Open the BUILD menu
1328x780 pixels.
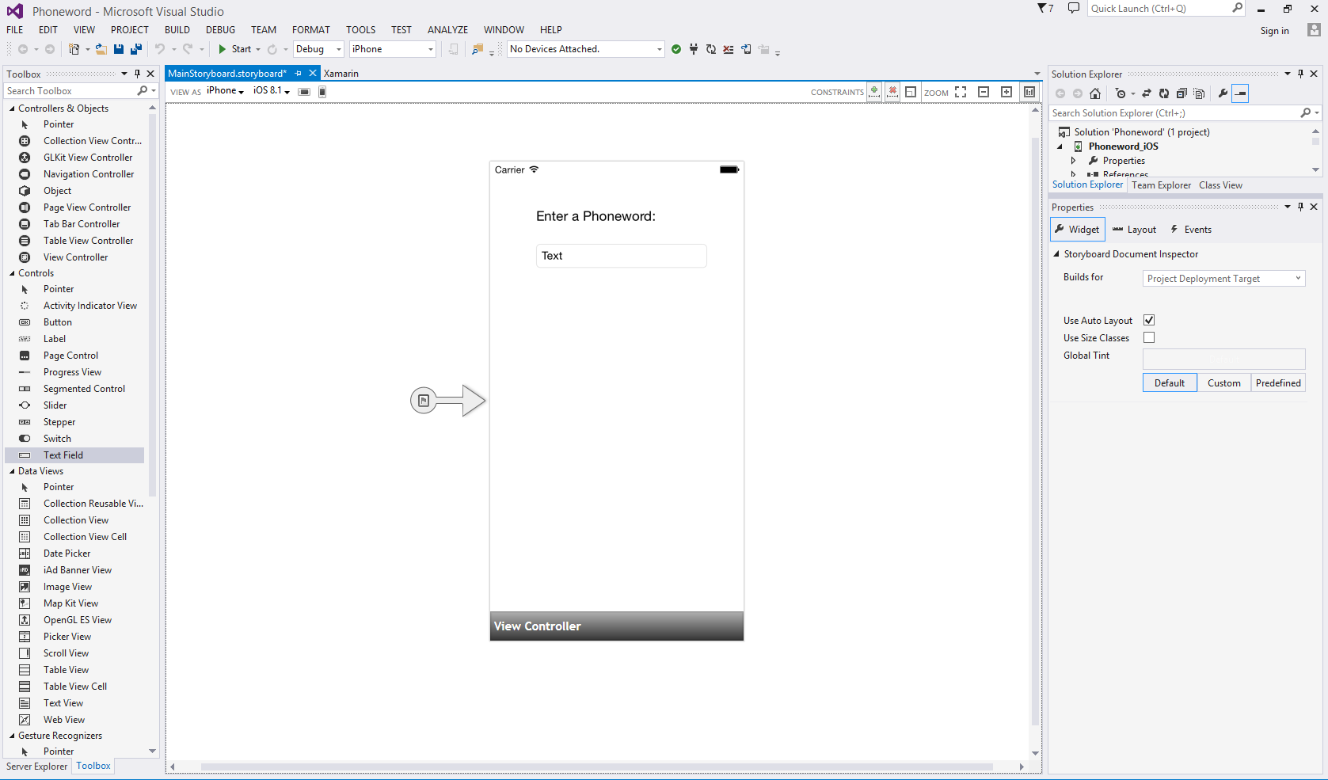tap(177, 30)
